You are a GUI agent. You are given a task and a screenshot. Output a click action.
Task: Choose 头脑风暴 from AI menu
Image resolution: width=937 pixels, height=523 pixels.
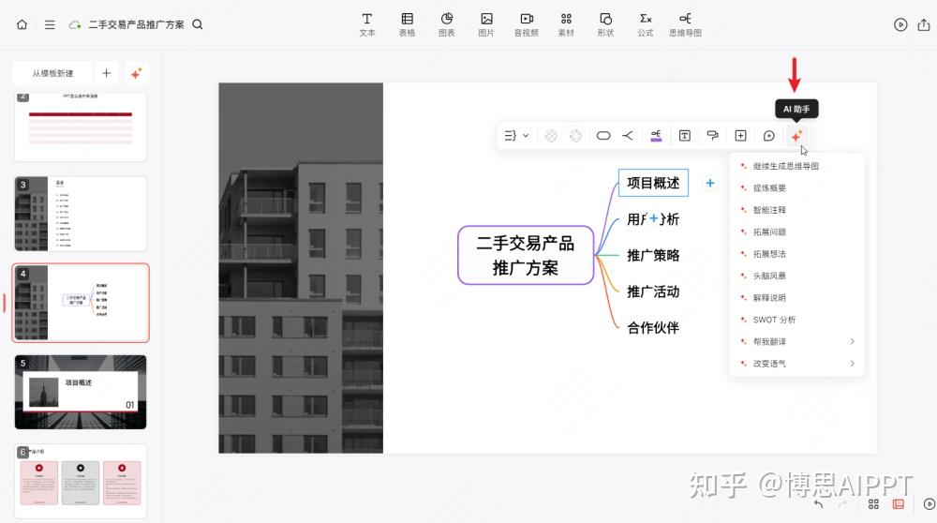tap(796, 276)
